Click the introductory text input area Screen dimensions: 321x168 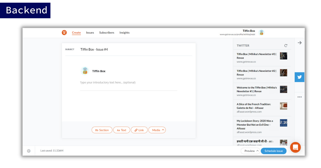[x=128, y=82]
